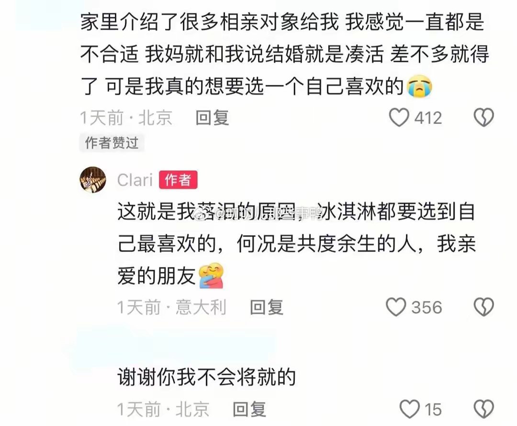Tap the first comment text about 相亲对象
517x426 pixels.
click(285, 54)
